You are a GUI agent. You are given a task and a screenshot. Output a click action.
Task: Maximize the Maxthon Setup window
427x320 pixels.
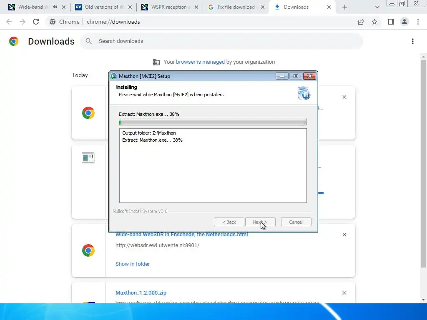296,76
